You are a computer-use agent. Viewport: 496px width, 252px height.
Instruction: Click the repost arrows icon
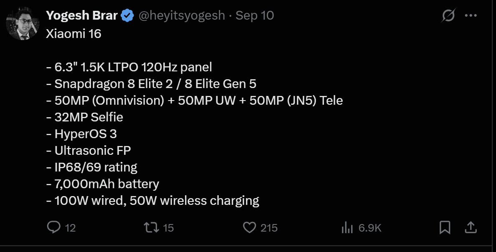point(151,227)
